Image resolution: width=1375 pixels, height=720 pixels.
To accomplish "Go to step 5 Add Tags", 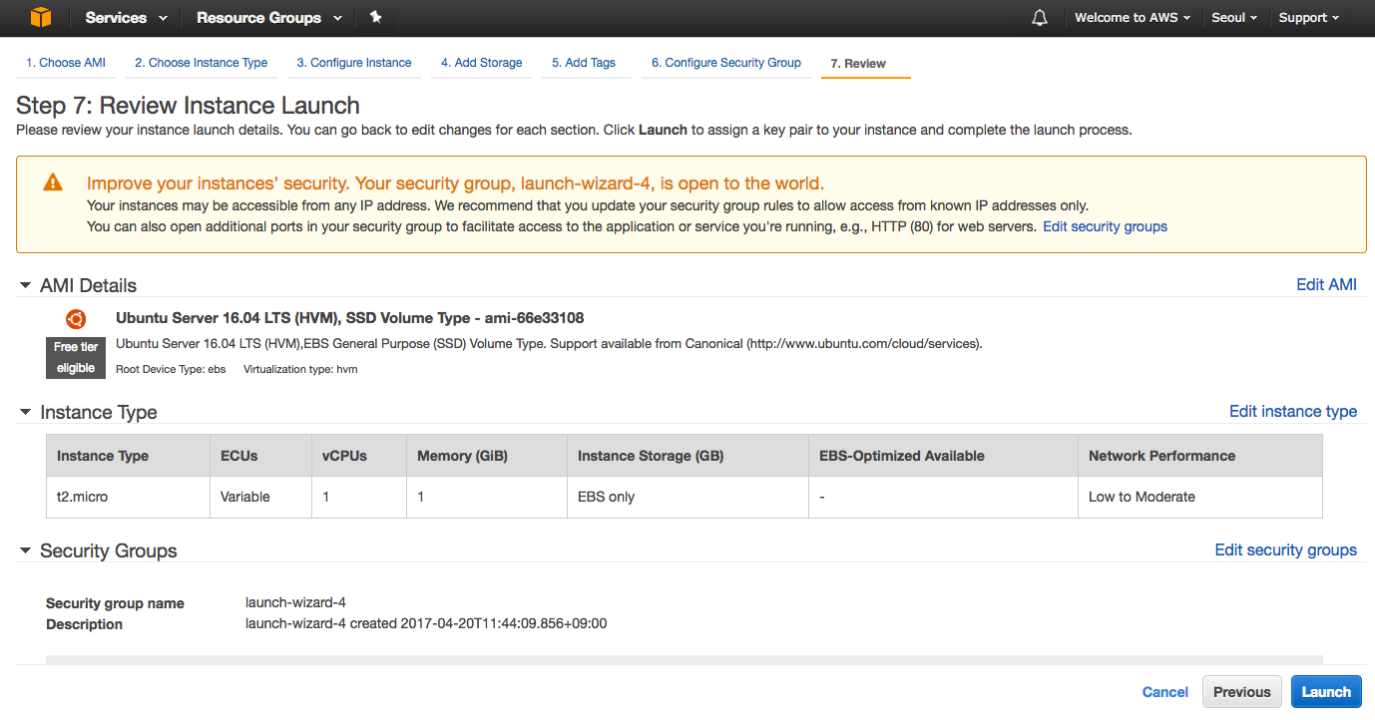I will tap(584, 63).
